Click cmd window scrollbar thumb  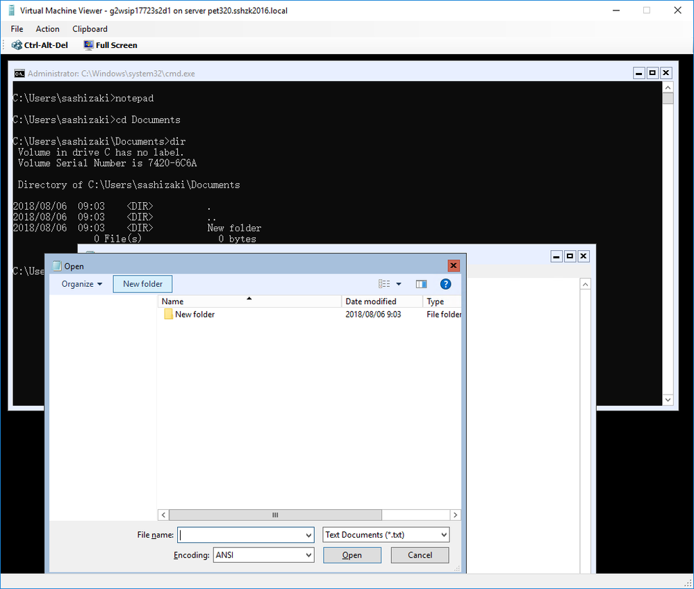(668, 98)
